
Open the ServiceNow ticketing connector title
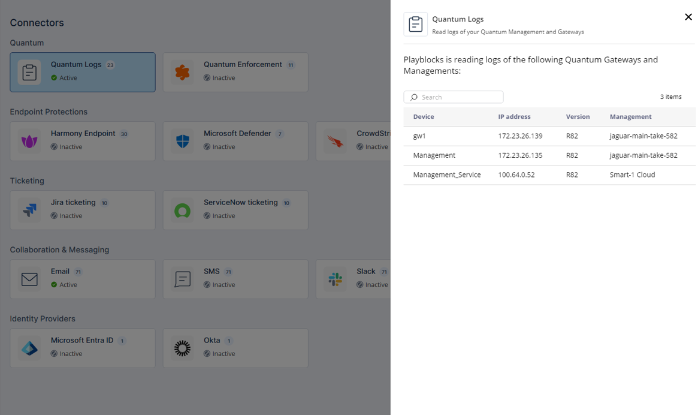[241, 202]
